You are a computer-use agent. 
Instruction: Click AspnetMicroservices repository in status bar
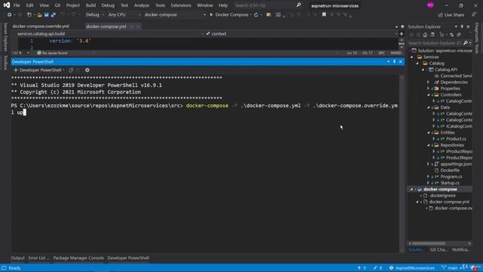click(412, 268)
